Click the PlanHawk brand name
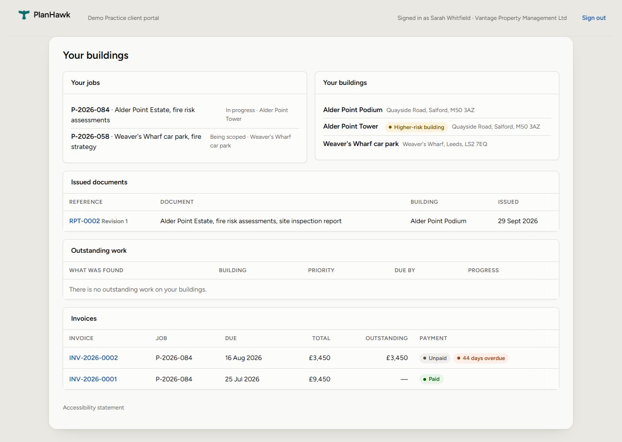Image resolution: width=622 pixels, height=442 pixels. (52, 15)
